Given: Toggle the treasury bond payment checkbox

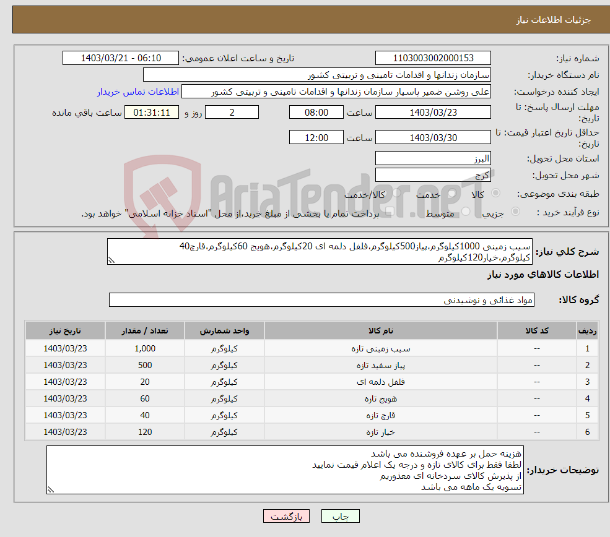Looking at the screenshot, I should (x=390, y=212).
